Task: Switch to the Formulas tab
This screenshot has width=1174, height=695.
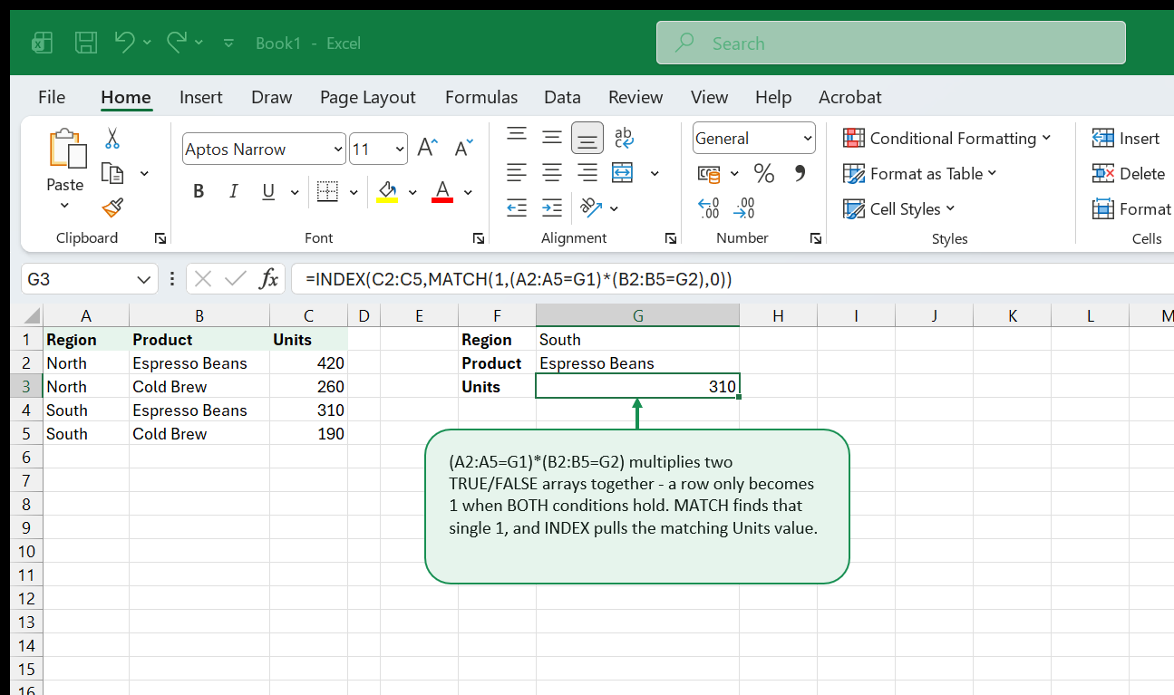Action: (481, 97)
